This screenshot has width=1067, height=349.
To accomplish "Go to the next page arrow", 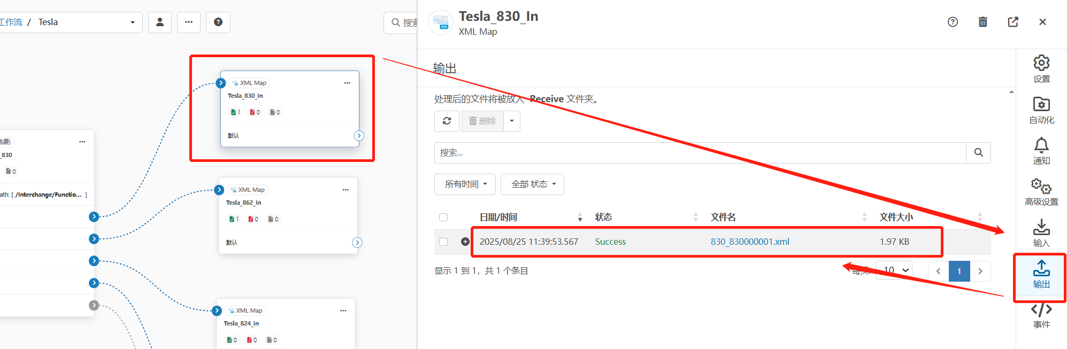I will point(980,271).
